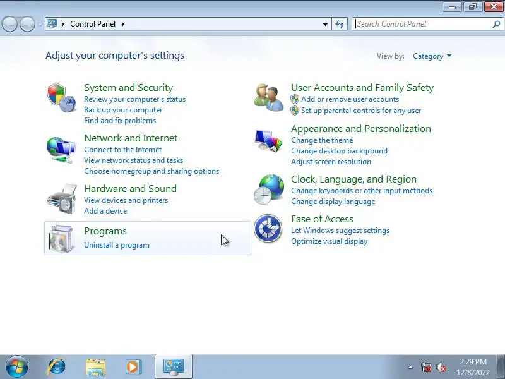Show hidden tray icons with the arrow

click(411, 367)
